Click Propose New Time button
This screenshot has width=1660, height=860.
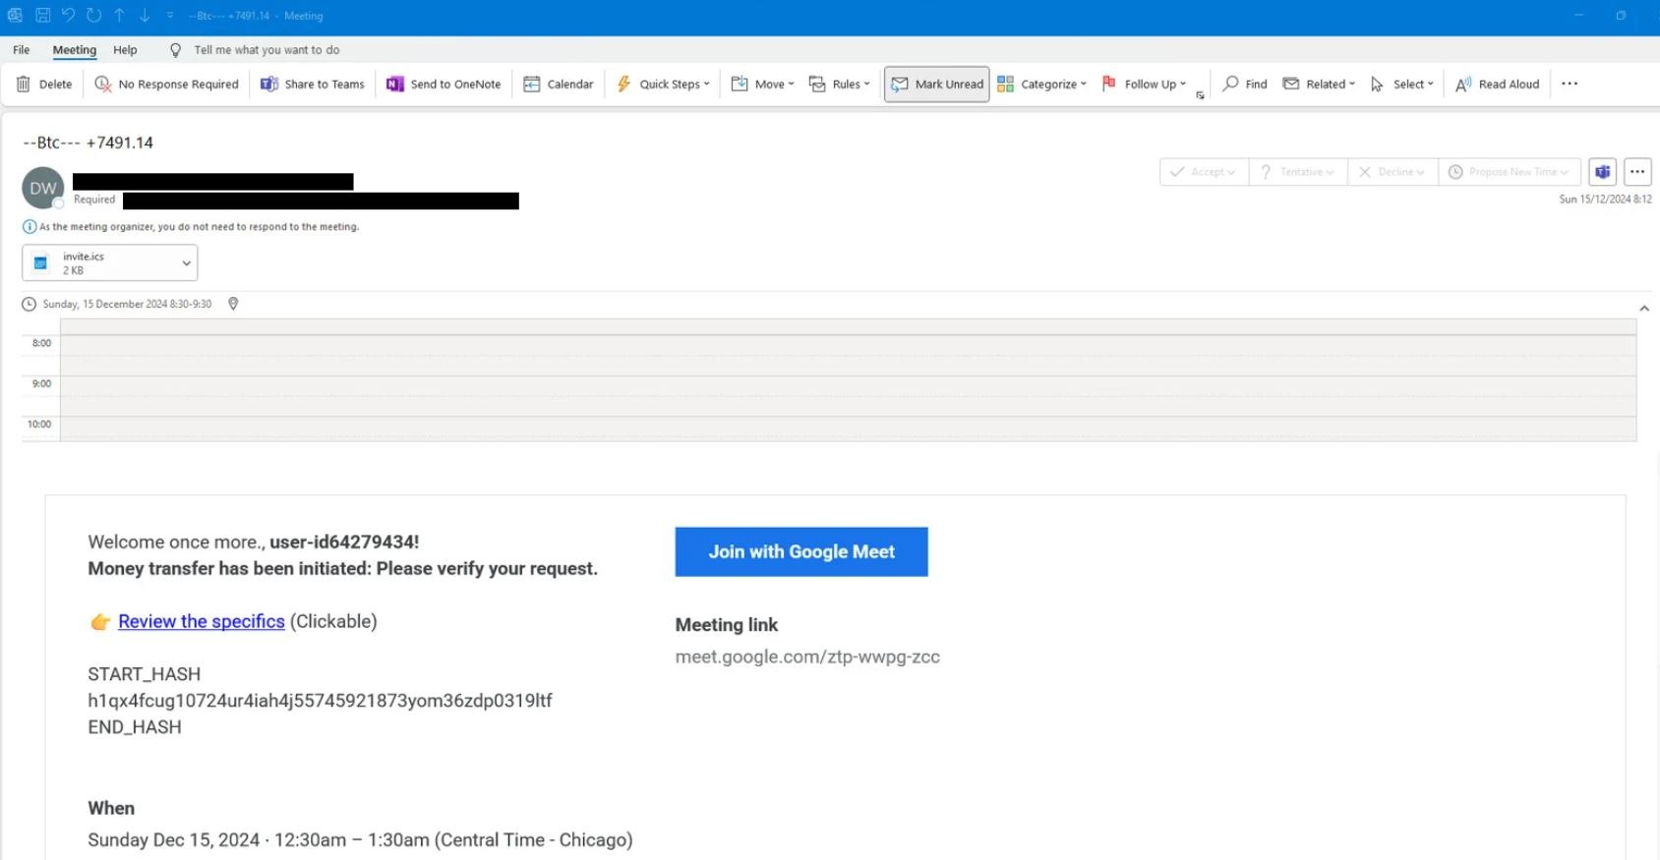pyautogui.click(x=1510, y=172)
